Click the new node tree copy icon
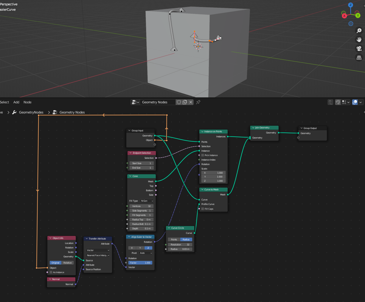365x302 pixels. [x=184, y=102]
